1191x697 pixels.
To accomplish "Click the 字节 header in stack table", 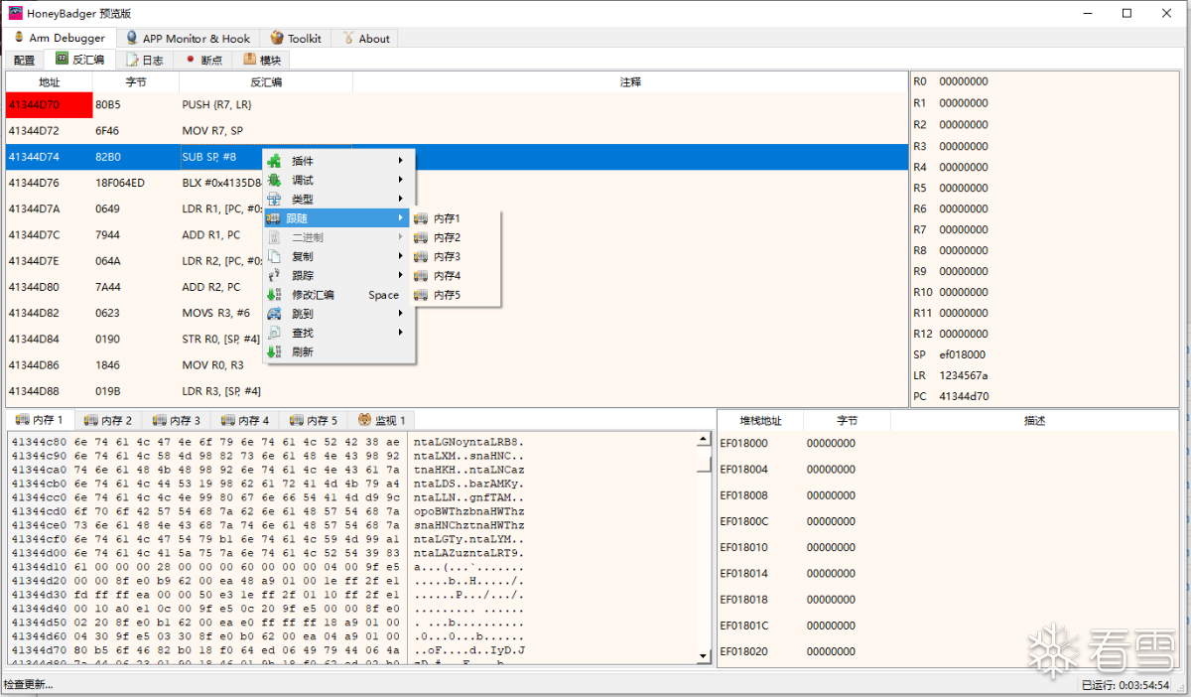I will pyautogui.click(x=847, y=421).
